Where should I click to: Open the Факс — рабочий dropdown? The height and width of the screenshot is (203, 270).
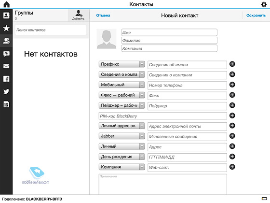tap(121, 95)
